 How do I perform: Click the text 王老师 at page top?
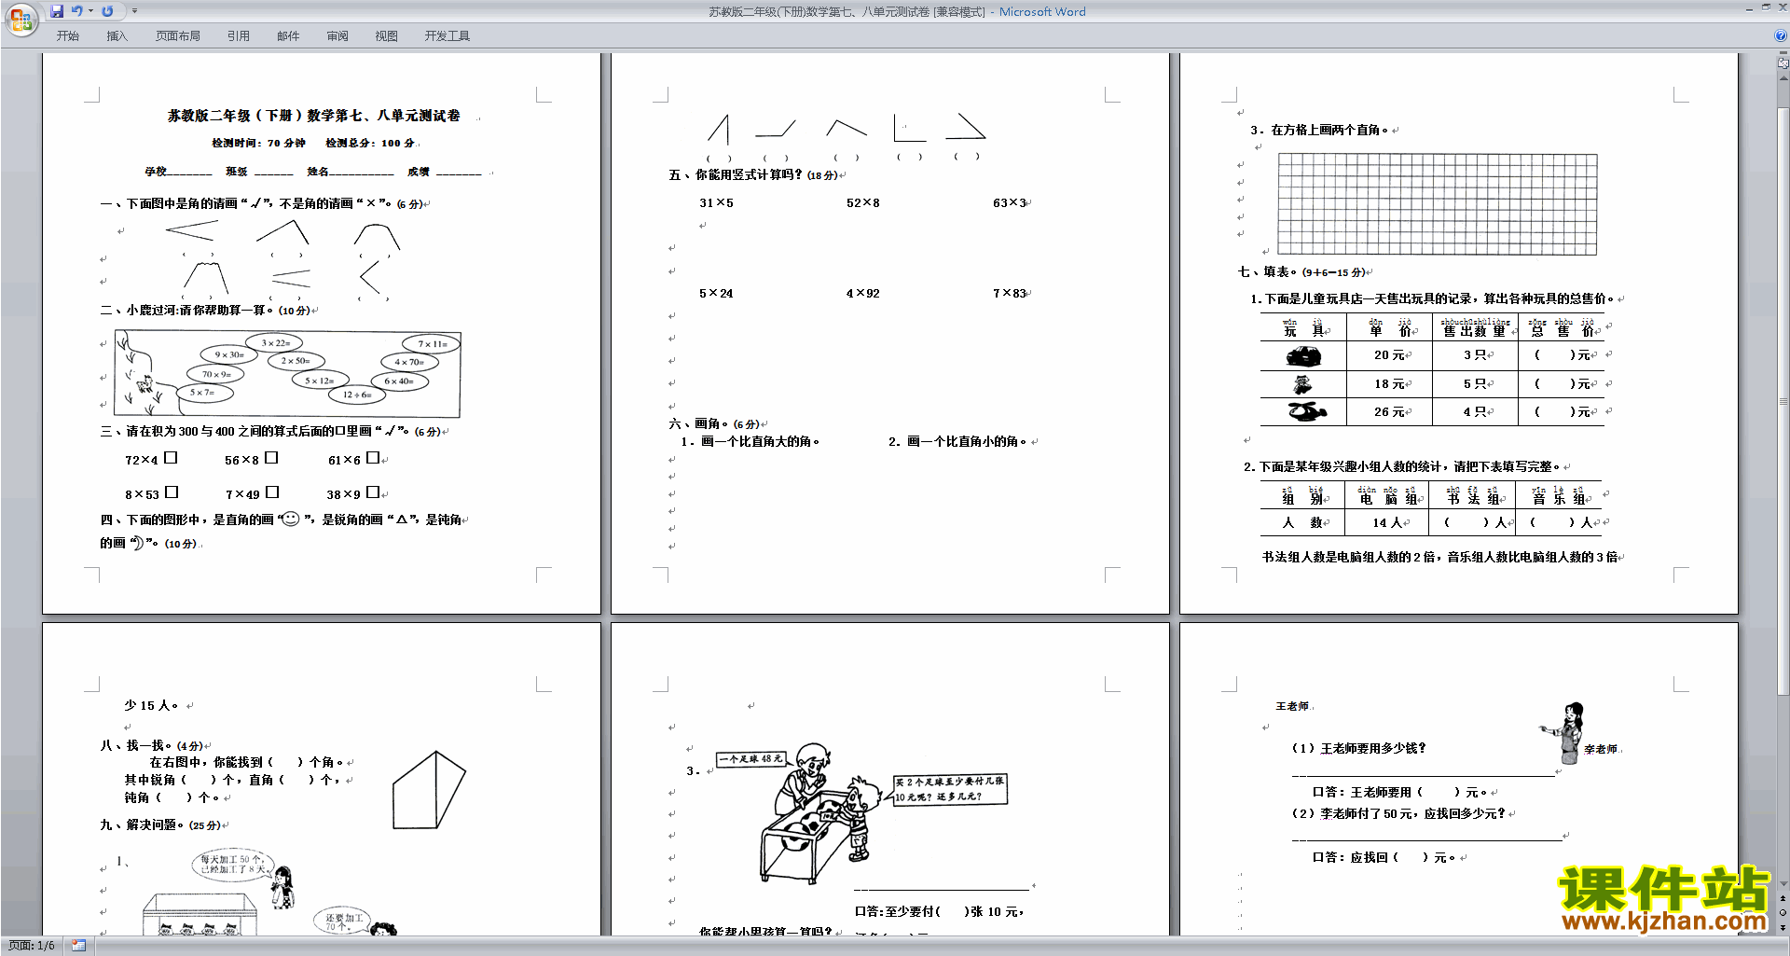tap(1291, 706)
